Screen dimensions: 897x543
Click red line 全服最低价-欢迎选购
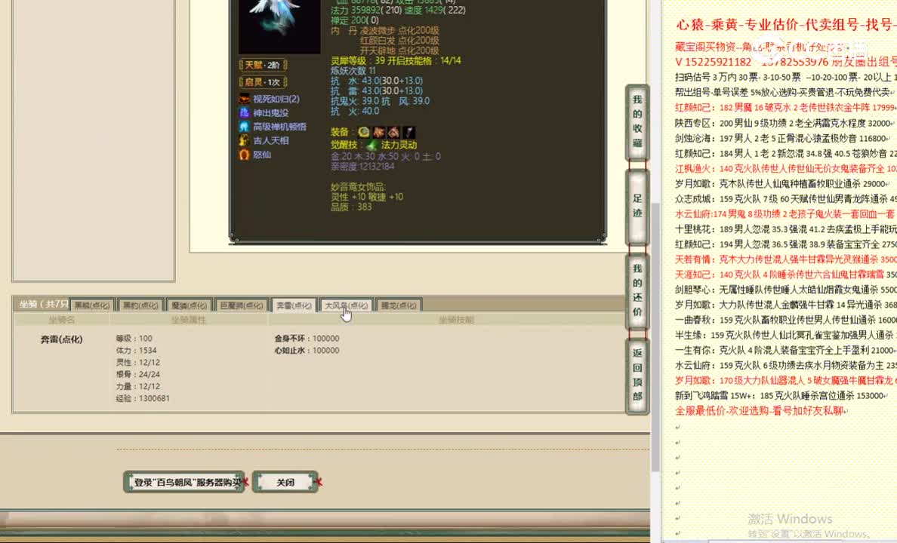pyautogui.click(x=761, y=410)
